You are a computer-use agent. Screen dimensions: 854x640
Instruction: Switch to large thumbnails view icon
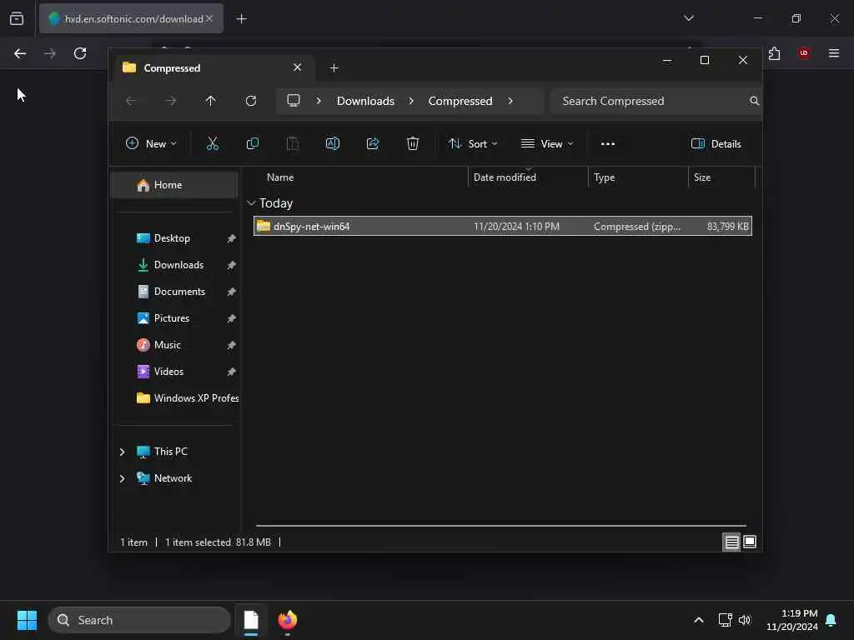tap(750, 542)
